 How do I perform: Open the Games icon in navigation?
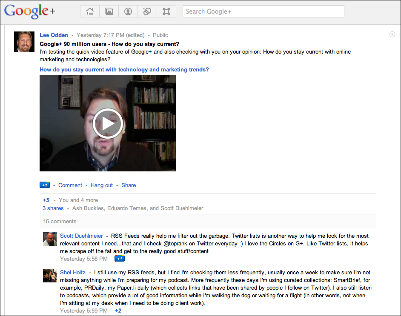[166, 11]
